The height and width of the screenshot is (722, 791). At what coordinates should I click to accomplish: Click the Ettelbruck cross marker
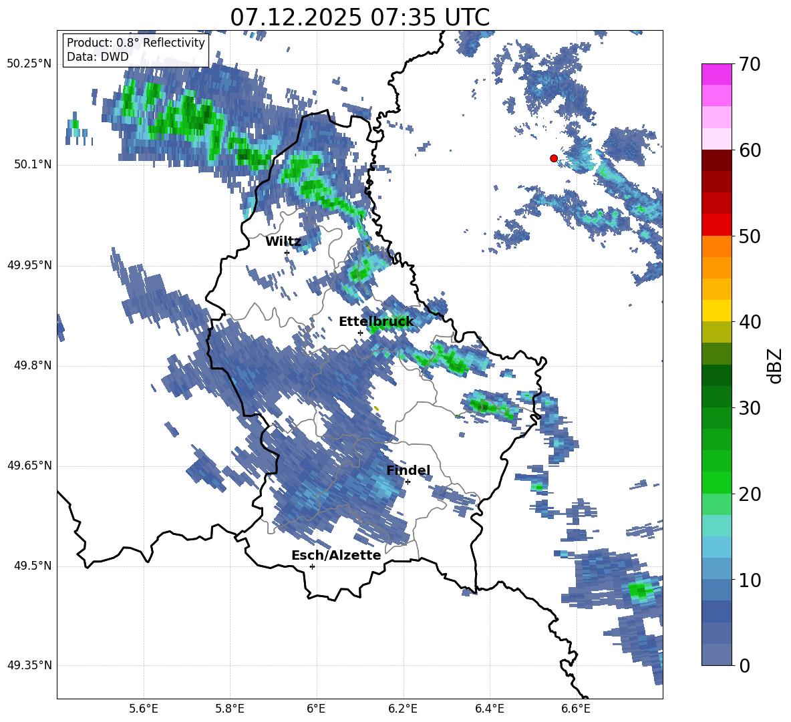tap(360, 333)
